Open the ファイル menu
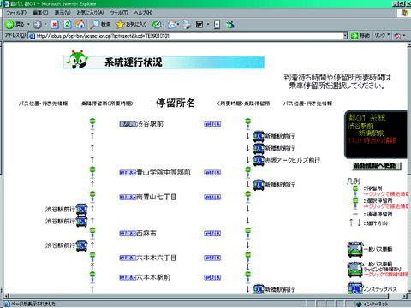The width and height of the screenshot is (411, 308). (16, 13)
